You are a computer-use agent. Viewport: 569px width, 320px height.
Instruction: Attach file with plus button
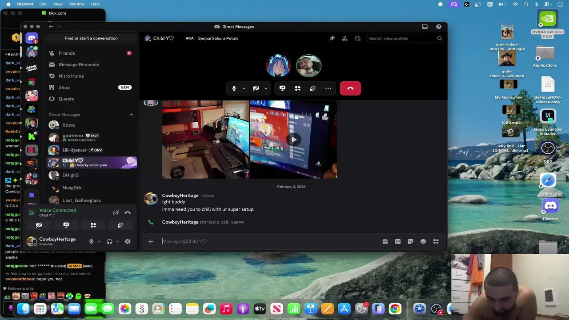click(x=151, y=241)
